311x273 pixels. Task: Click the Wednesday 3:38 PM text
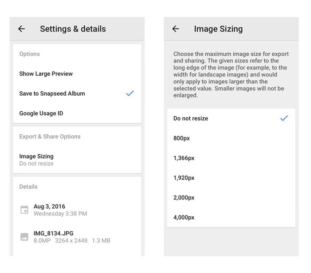(x=60, y=214)
